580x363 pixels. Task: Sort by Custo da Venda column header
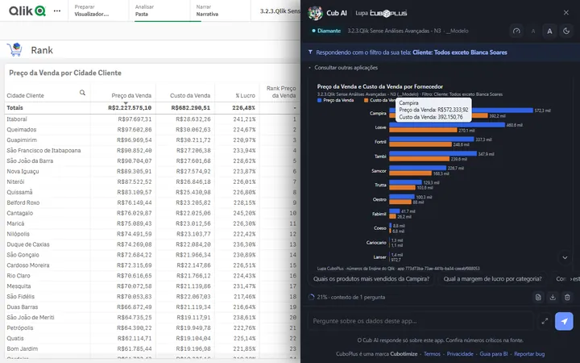(x=190, y=95)
